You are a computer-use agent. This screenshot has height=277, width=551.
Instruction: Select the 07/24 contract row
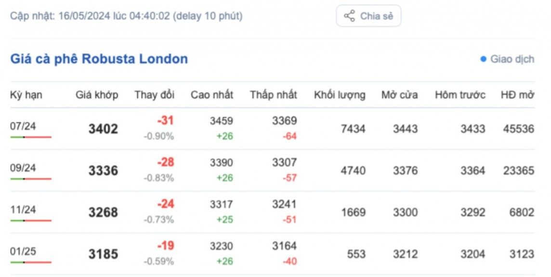(x=23, y=126)
